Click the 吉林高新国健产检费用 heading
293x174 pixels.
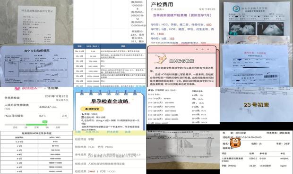pos(182,16)
